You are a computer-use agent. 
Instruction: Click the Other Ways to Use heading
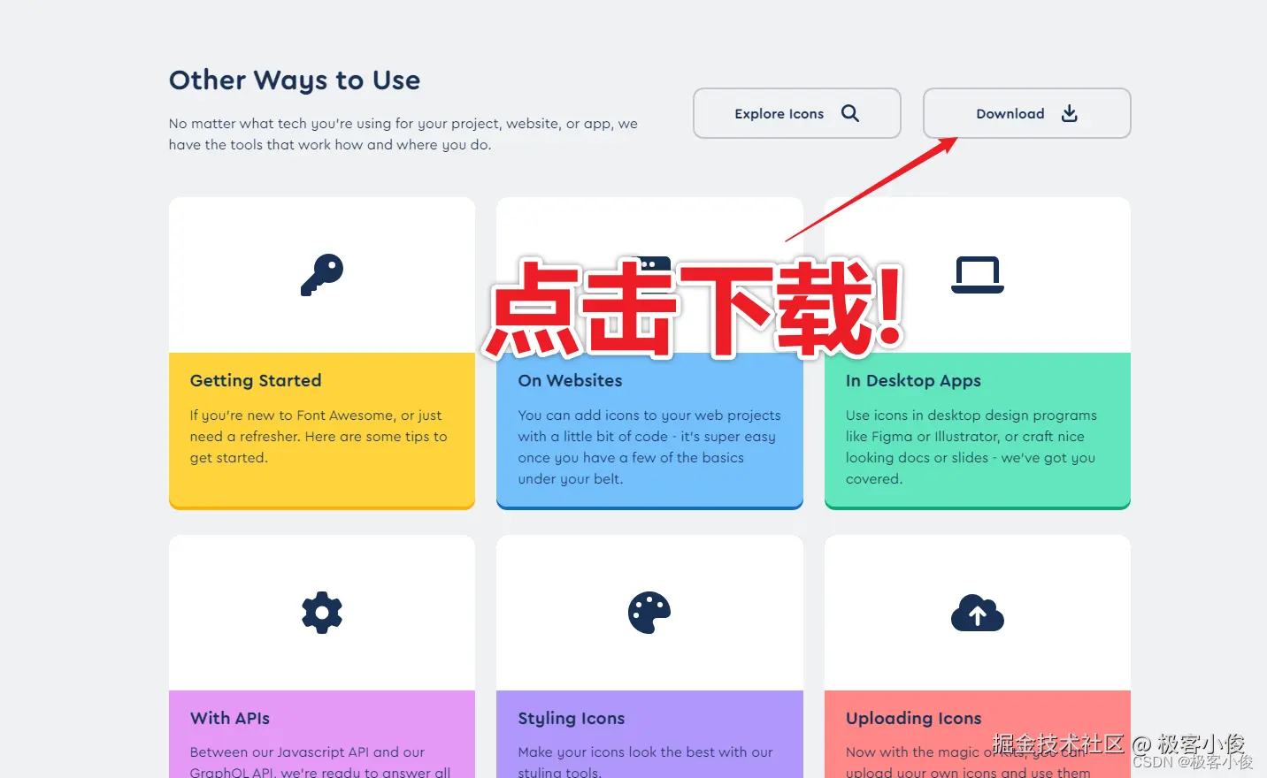[x=295, y=80]
